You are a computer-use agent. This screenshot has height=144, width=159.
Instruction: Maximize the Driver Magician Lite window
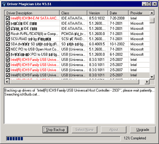coord(149,4)
